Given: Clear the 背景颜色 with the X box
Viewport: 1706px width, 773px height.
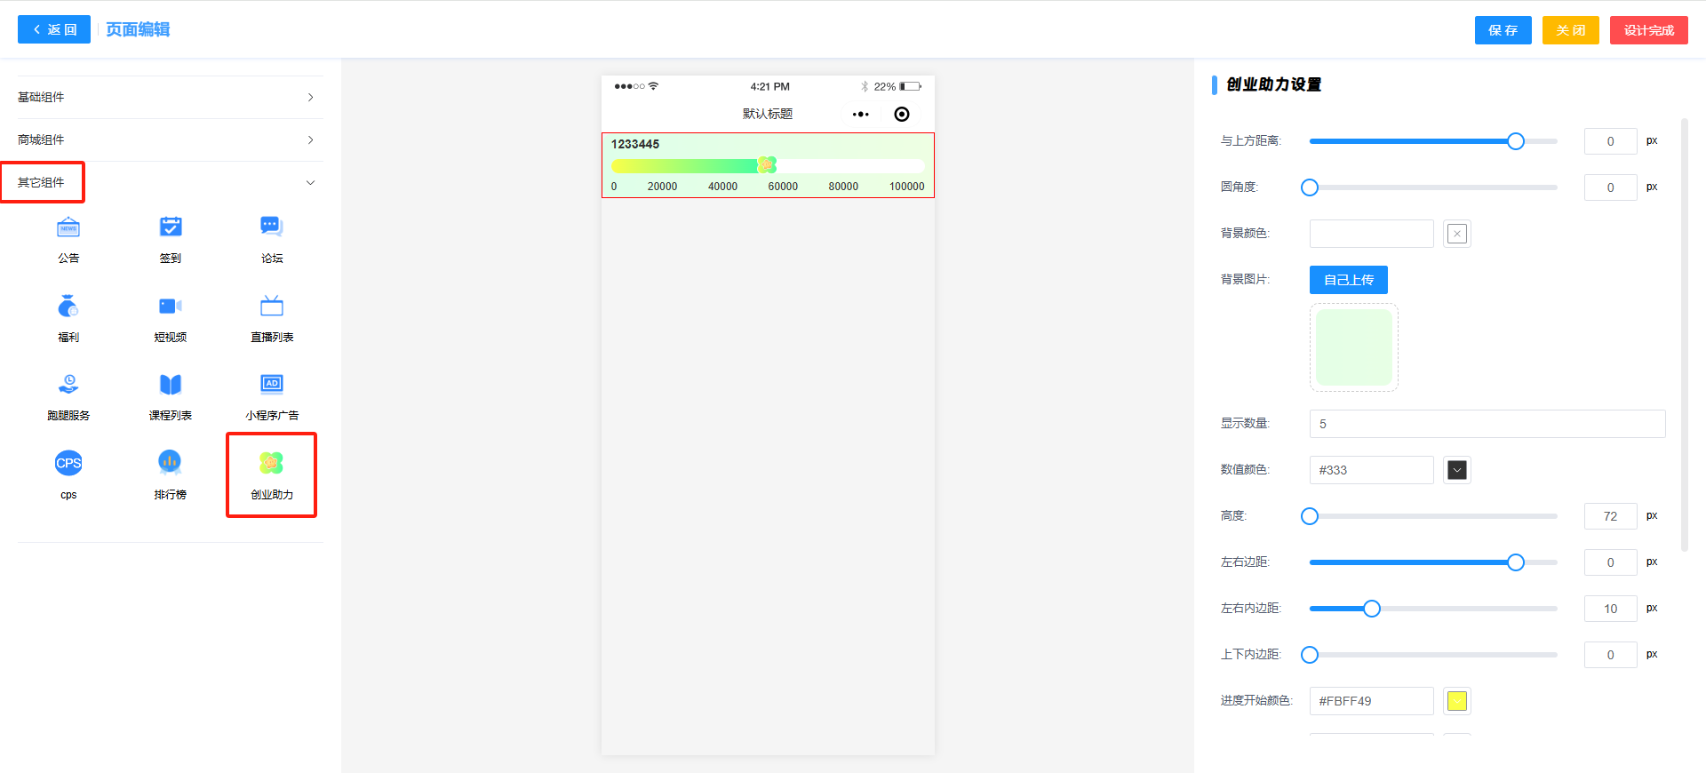Looking at the screenshot, I should coord(1456,234).
